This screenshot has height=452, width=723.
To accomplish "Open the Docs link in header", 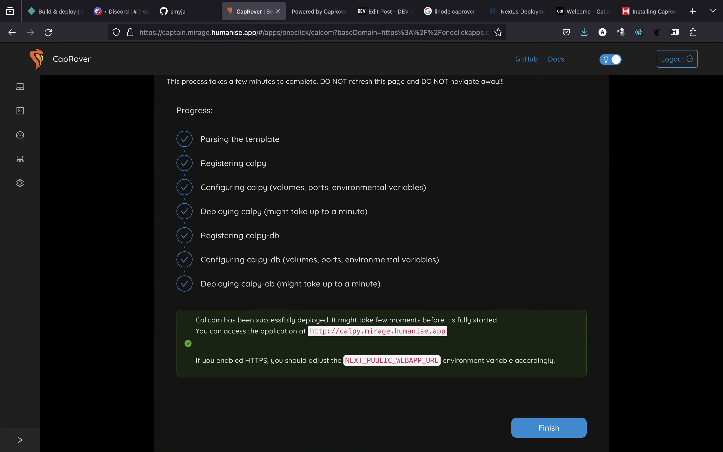I will (556, 59).
